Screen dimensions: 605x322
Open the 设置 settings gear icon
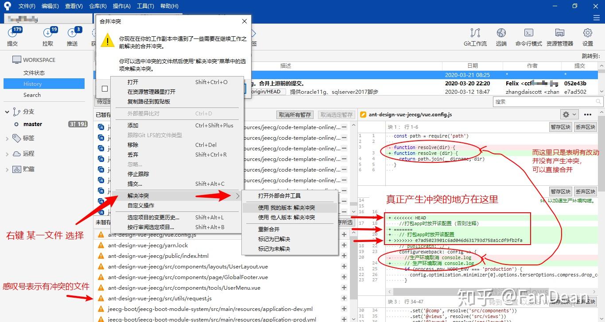pos(588,33)
